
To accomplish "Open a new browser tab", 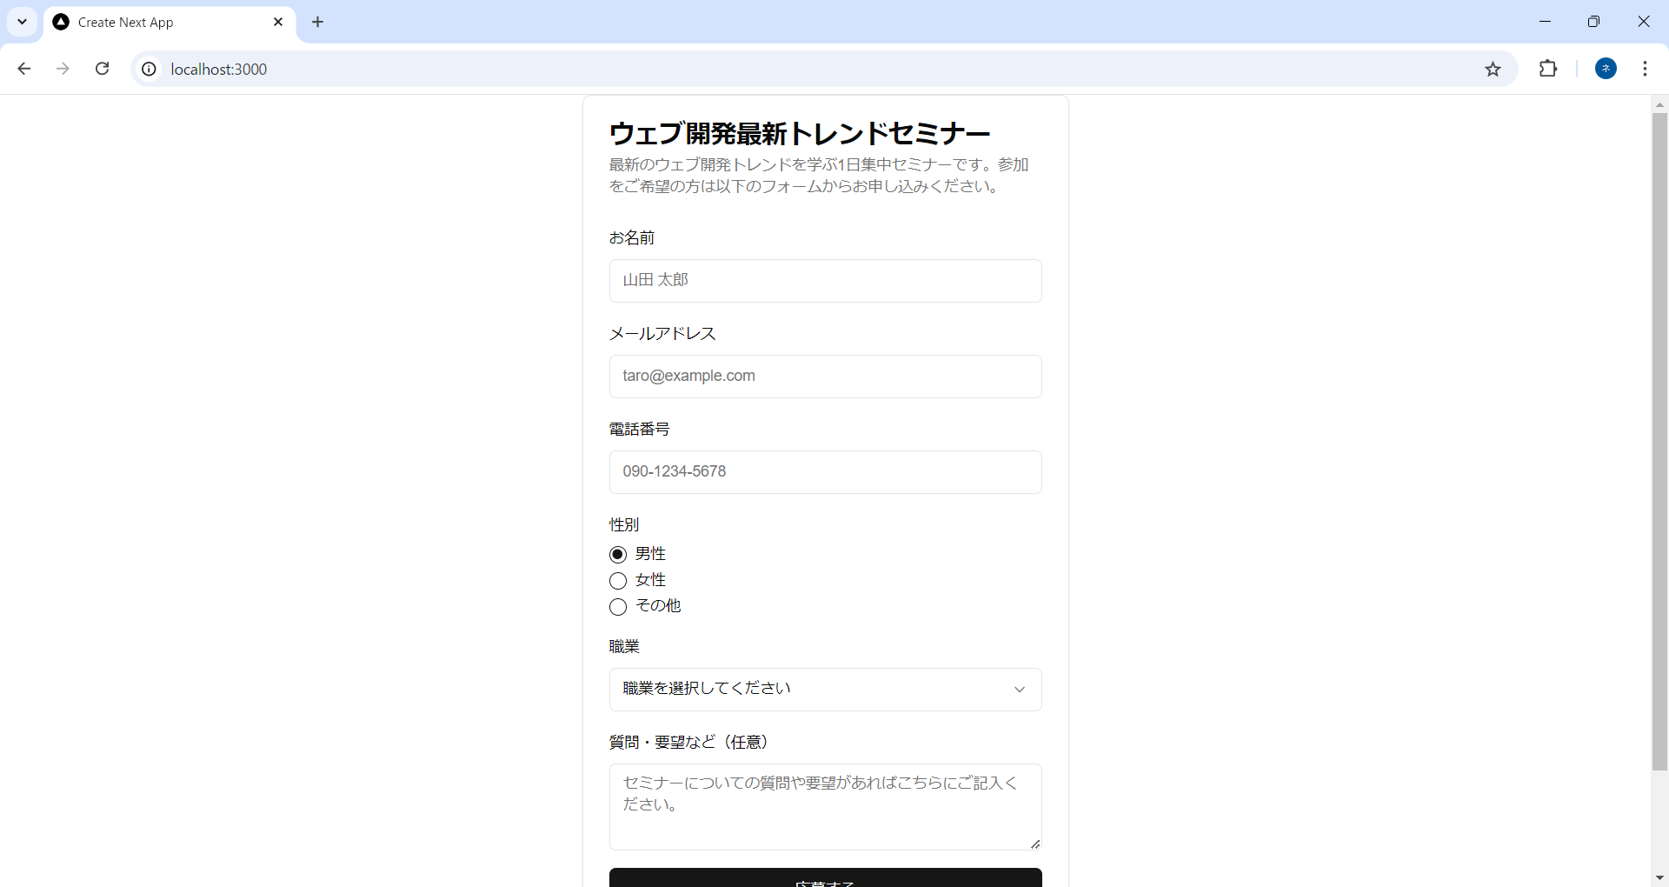I will tap(318, 22).
